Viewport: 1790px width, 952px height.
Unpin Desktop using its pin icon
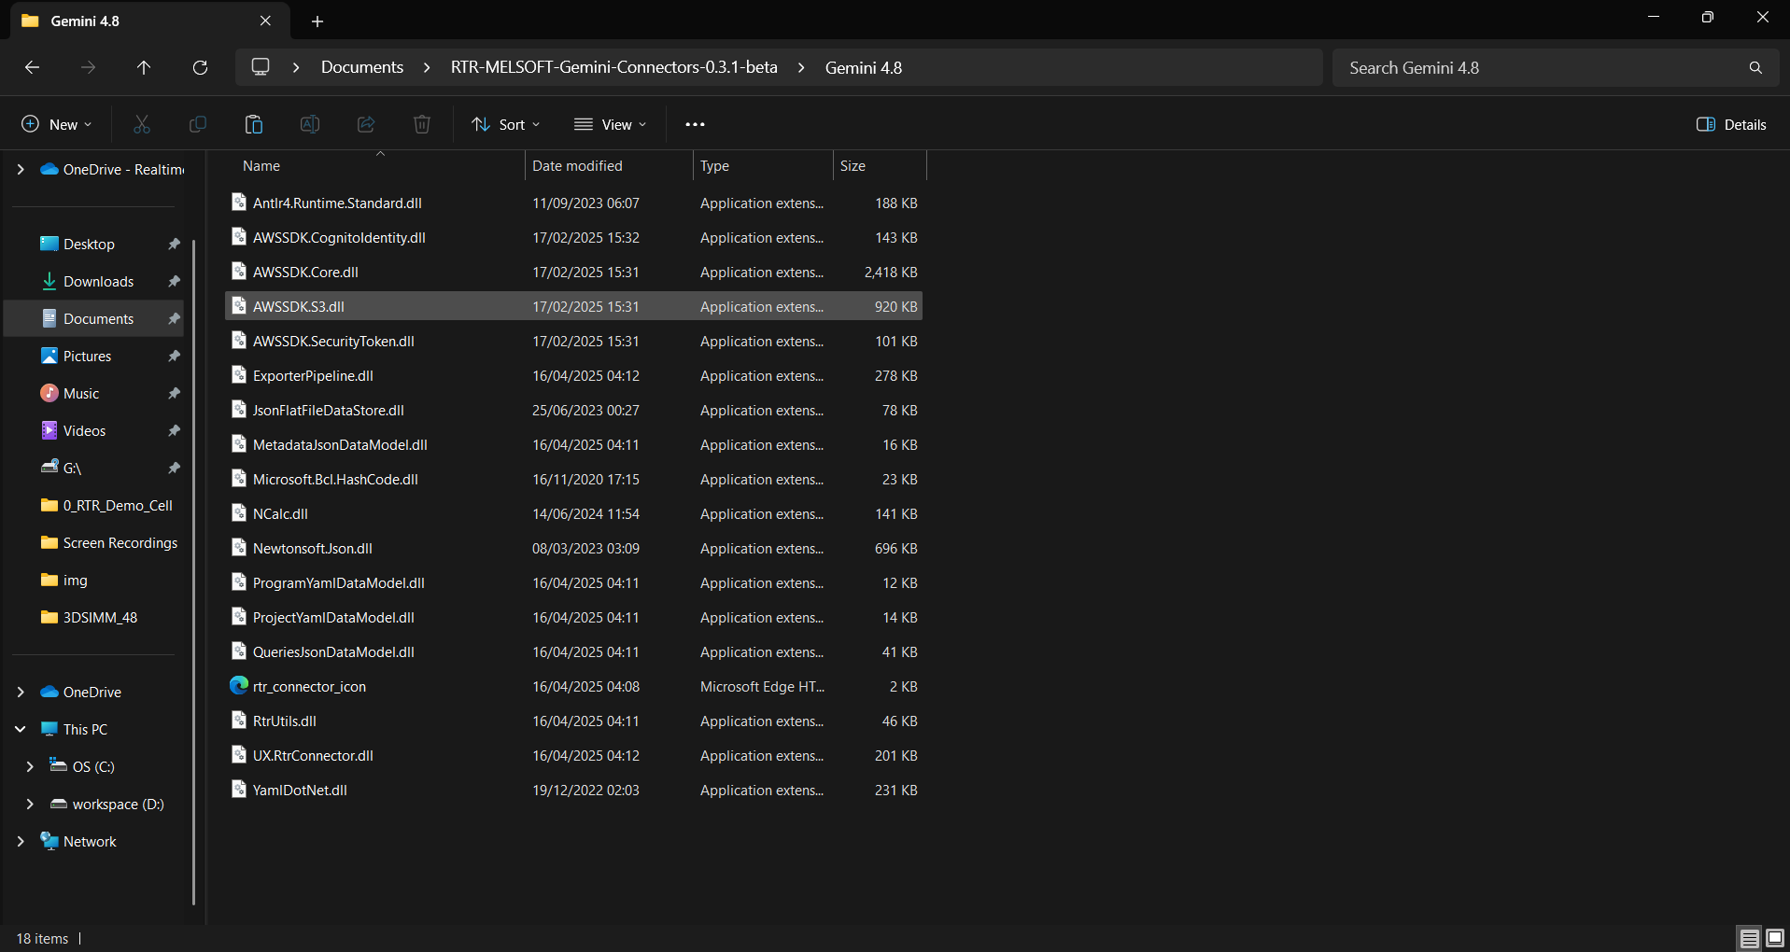click(174, 244)
